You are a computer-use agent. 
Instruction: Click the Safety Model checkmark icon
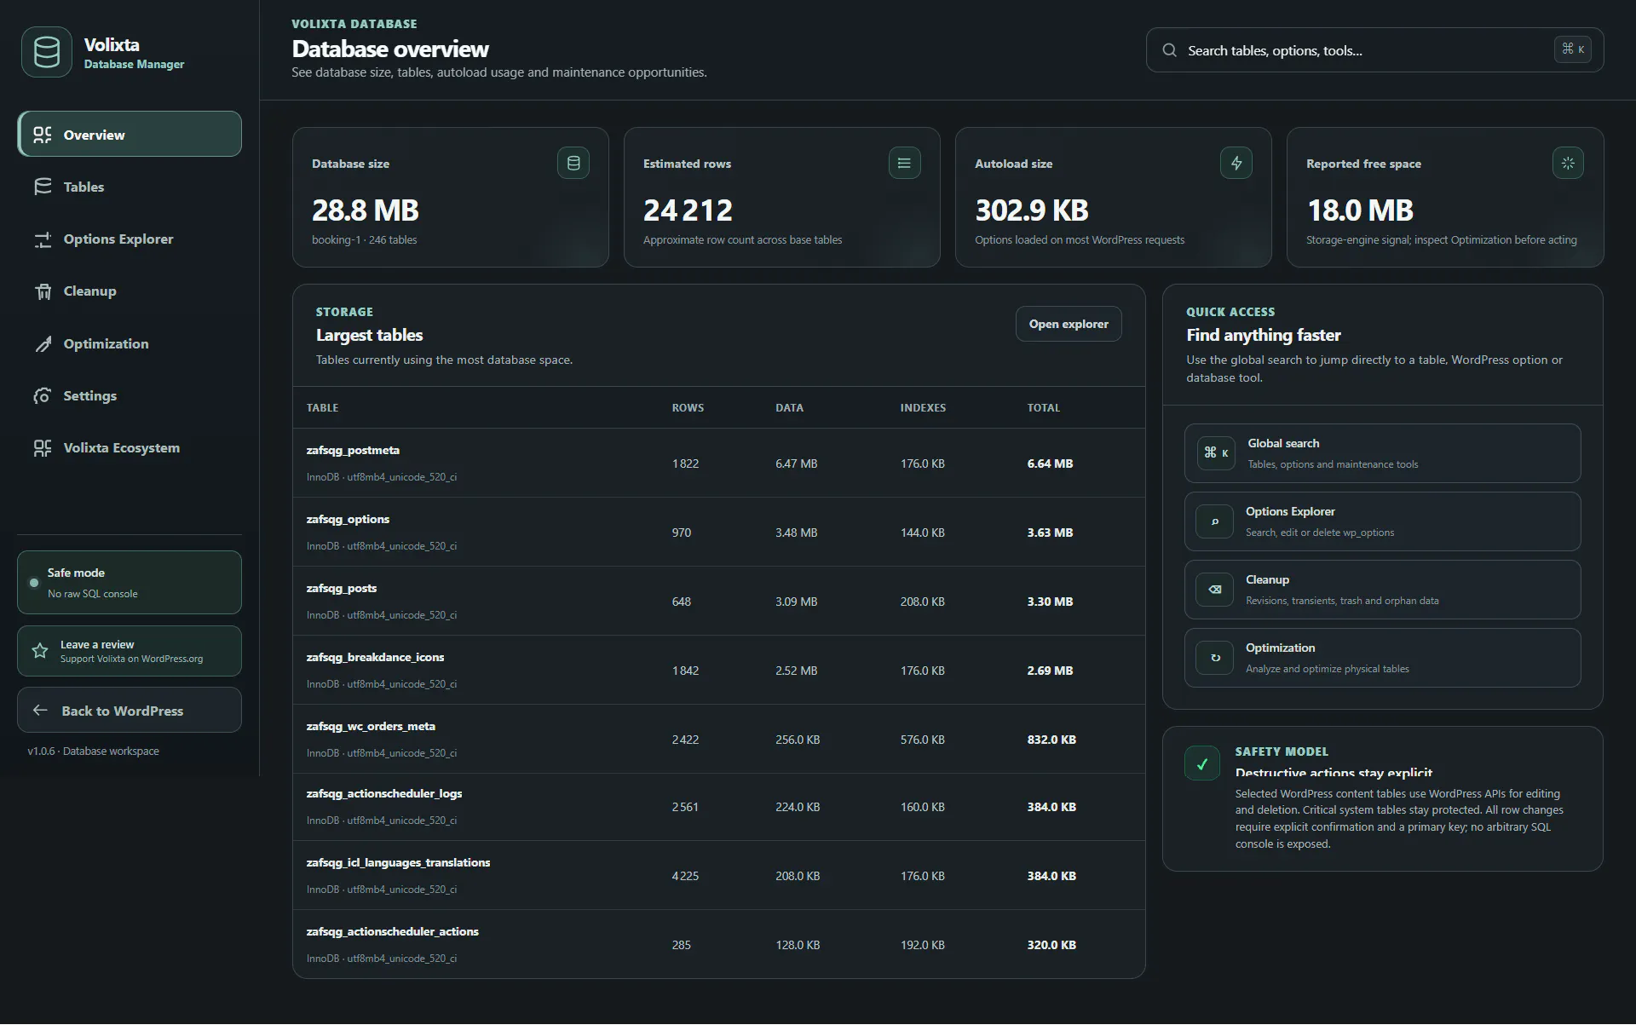tap(1202, 763)
